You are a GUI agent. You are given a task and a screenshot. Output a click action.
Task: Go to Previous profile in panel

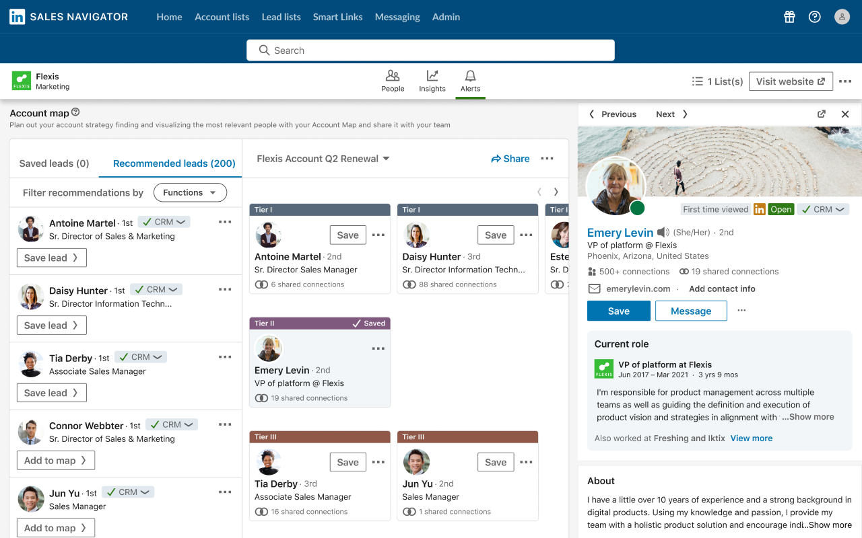(x=613, y=114)
